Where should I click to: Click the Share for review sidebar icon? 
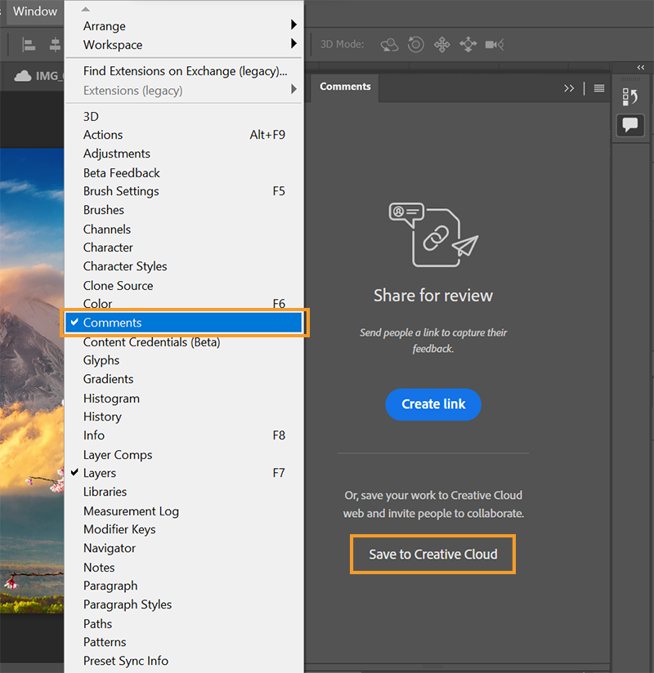click(631, 96)
